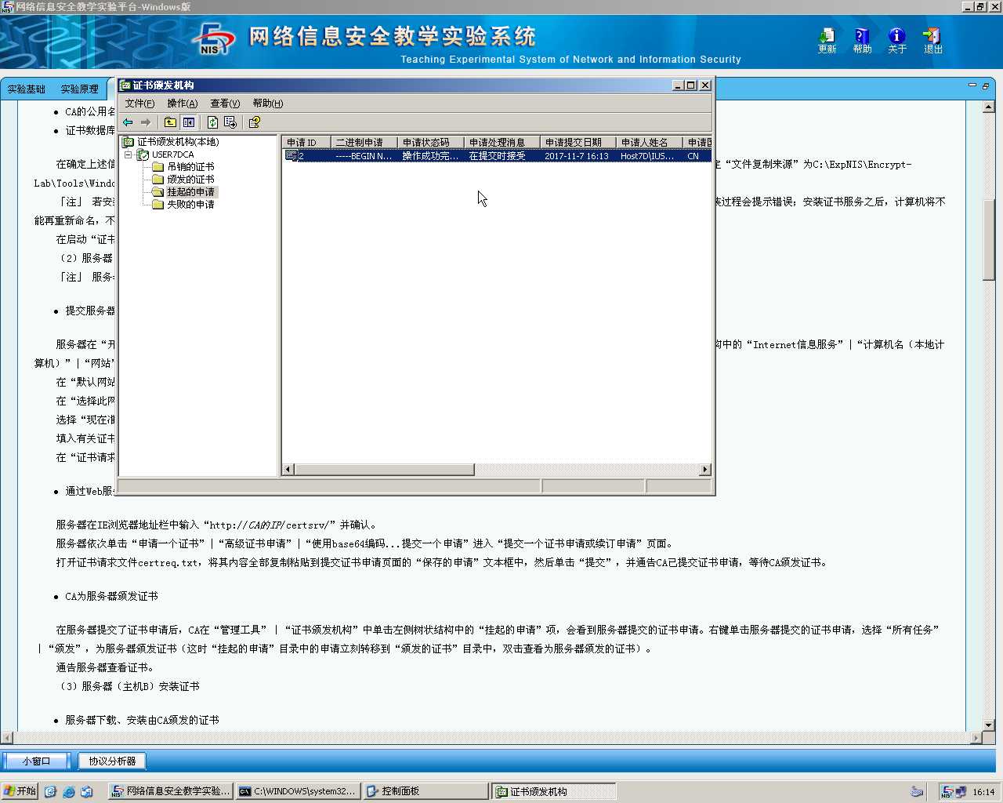The width and height of the screenshot is (1003, 803).
Task: Click the 协议分析器 button at the bottom
Action: point(112,761)
